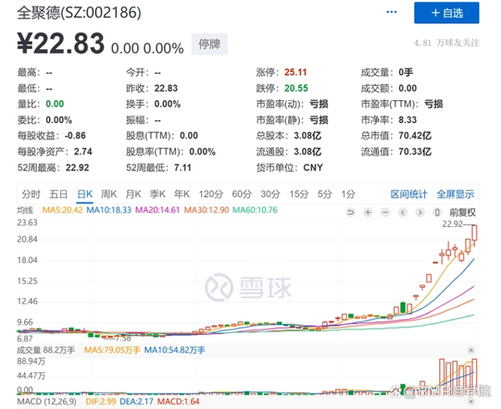Move chart left with the previous arrow
This screenshot has height=409, width=501.
point(402,212)
